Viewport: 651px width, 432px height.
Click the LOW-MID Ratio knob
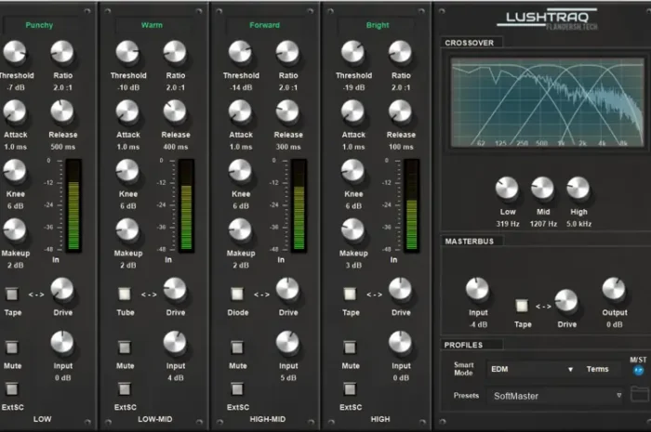[x=175, y=52]
